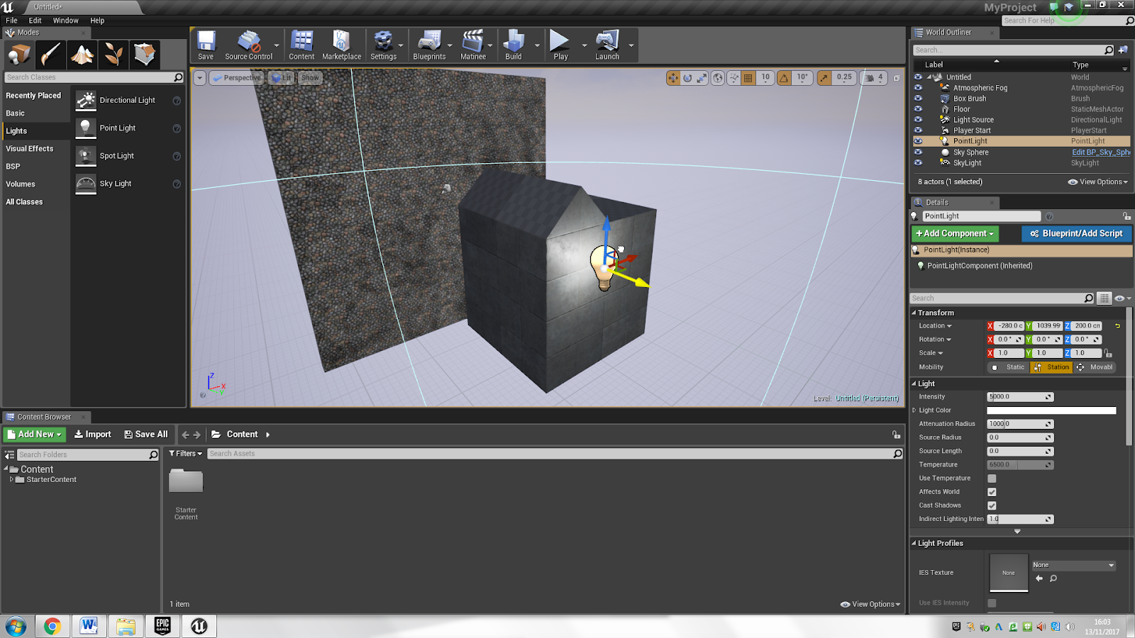Uncheck the Cast Shadows checkbox

(x=992, y=505)
